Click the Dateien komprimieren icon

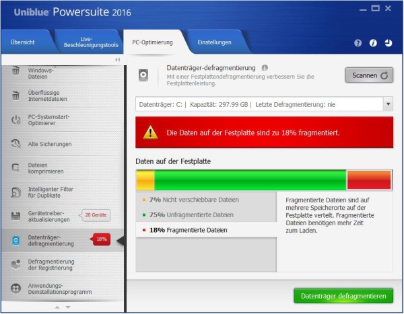(15, 168)
